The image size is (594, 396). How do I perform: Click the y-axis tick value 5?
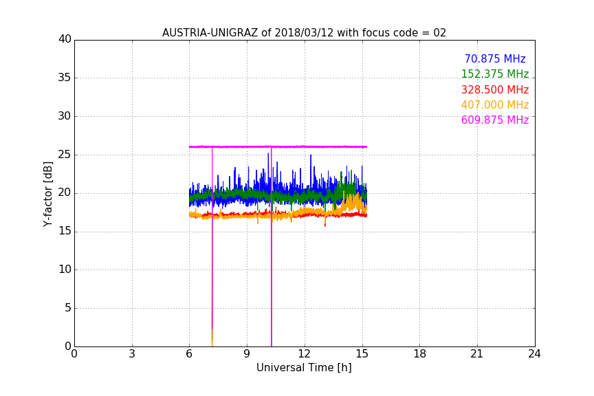click(x=68, y=308)
